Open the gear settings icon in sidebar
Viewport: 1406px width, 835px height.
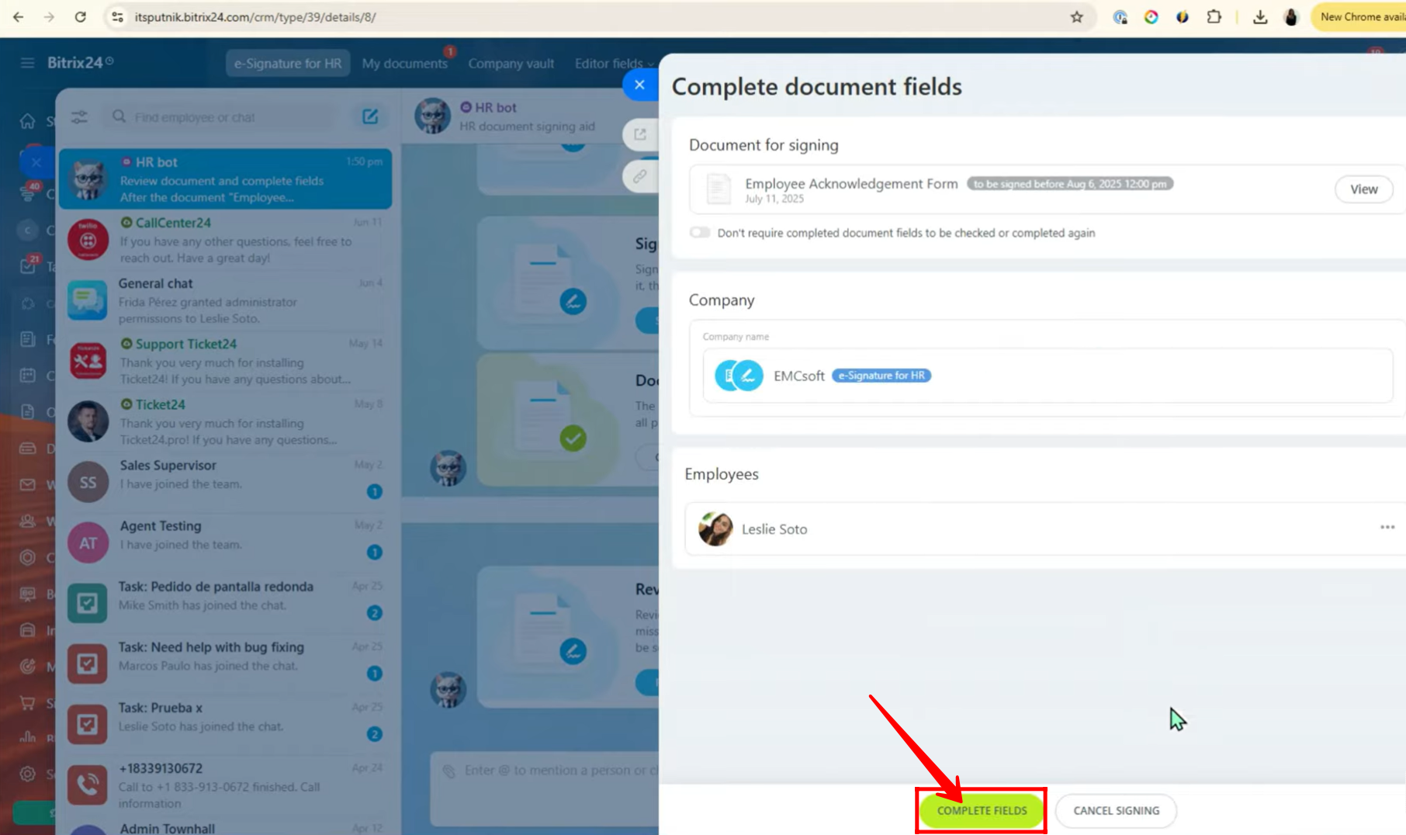28,774
